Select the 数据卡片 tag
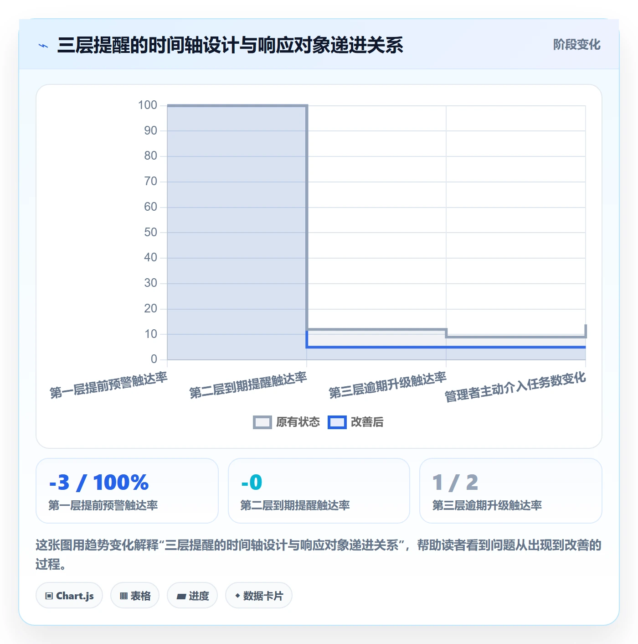 pos(259,596)
